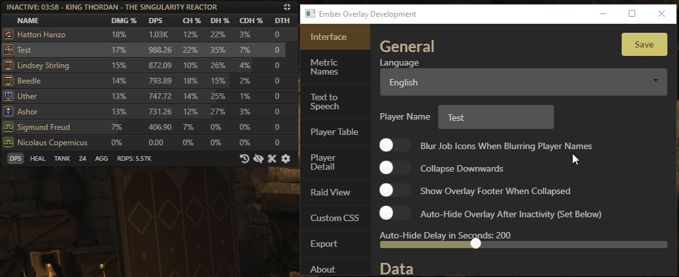The image size is (679, 277).
Task: Click the scissors split encounter icon
Action: pos(272,159)
